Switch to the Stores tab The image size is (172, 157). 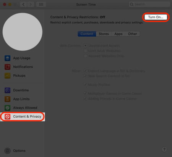pyautogui.click(x=104, y=34)
